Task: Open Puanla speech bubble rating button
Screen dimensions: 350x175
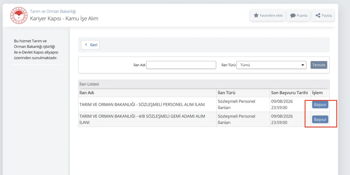Action: (x=298, y=15)
